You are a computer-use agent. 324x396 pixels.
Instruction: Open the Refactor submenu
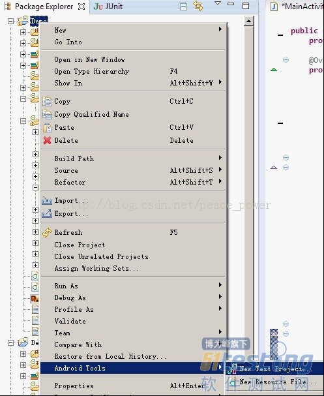(x=134, y=182)
